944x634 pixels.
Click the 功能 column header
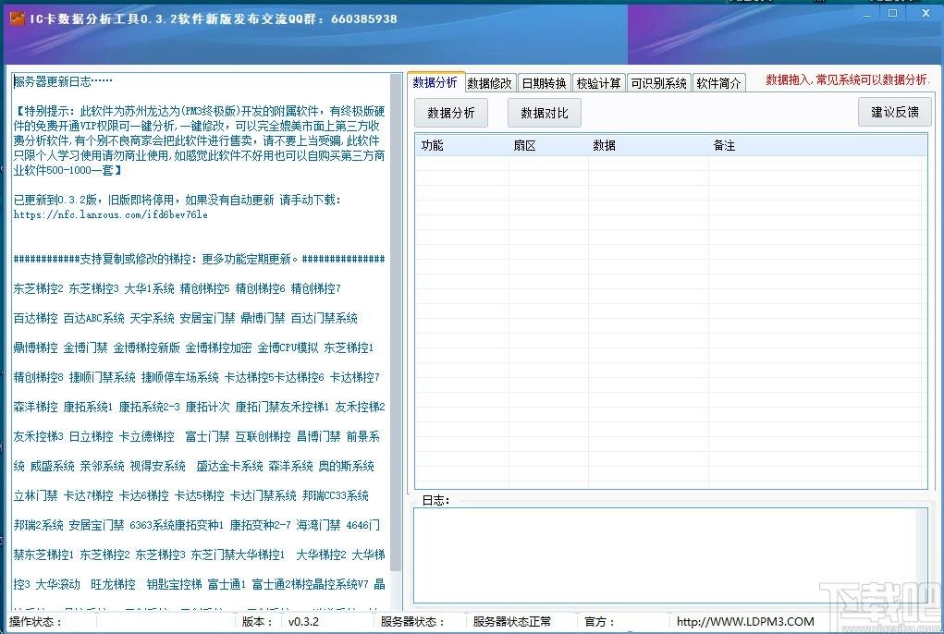(x=461, y=145)
